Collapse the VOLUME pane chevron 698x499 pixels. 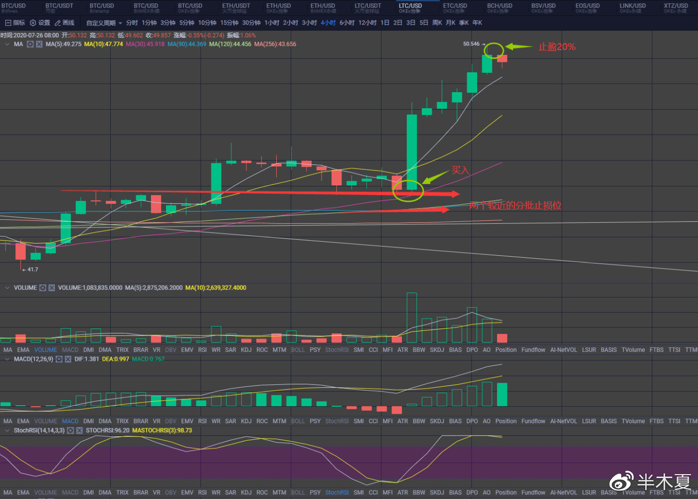tap(7, 288)
